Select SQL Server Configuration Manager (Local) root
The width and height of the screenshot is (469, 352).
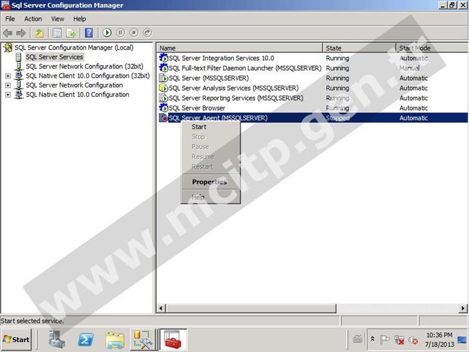(74, 47)
